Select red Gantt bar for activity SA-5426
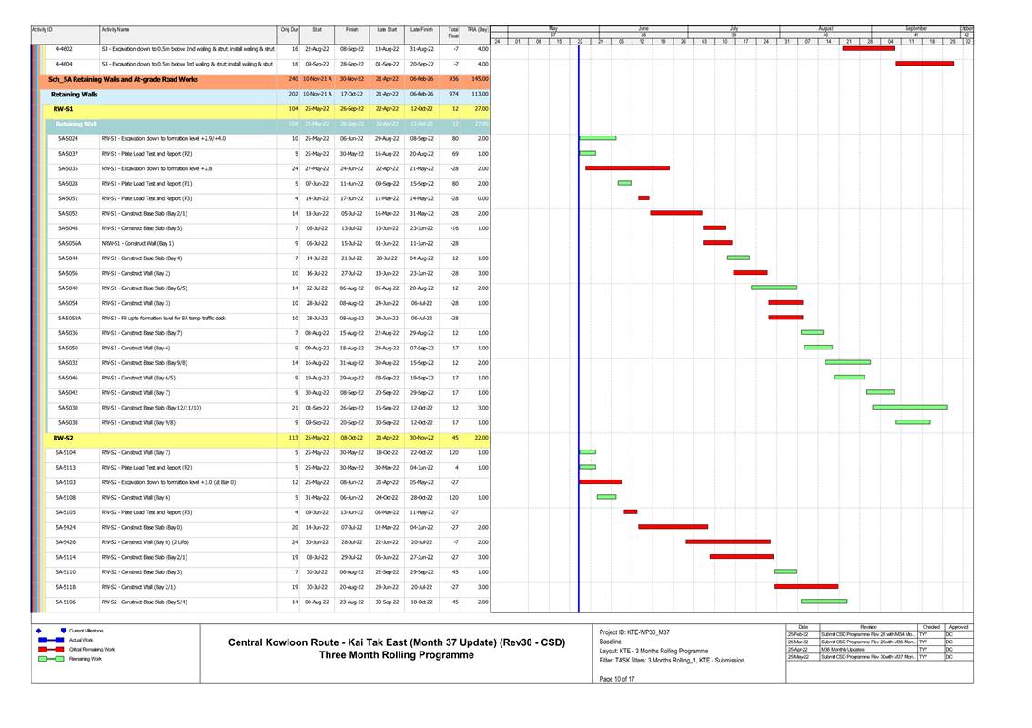 pyautogui.click(x=727, y=541)
